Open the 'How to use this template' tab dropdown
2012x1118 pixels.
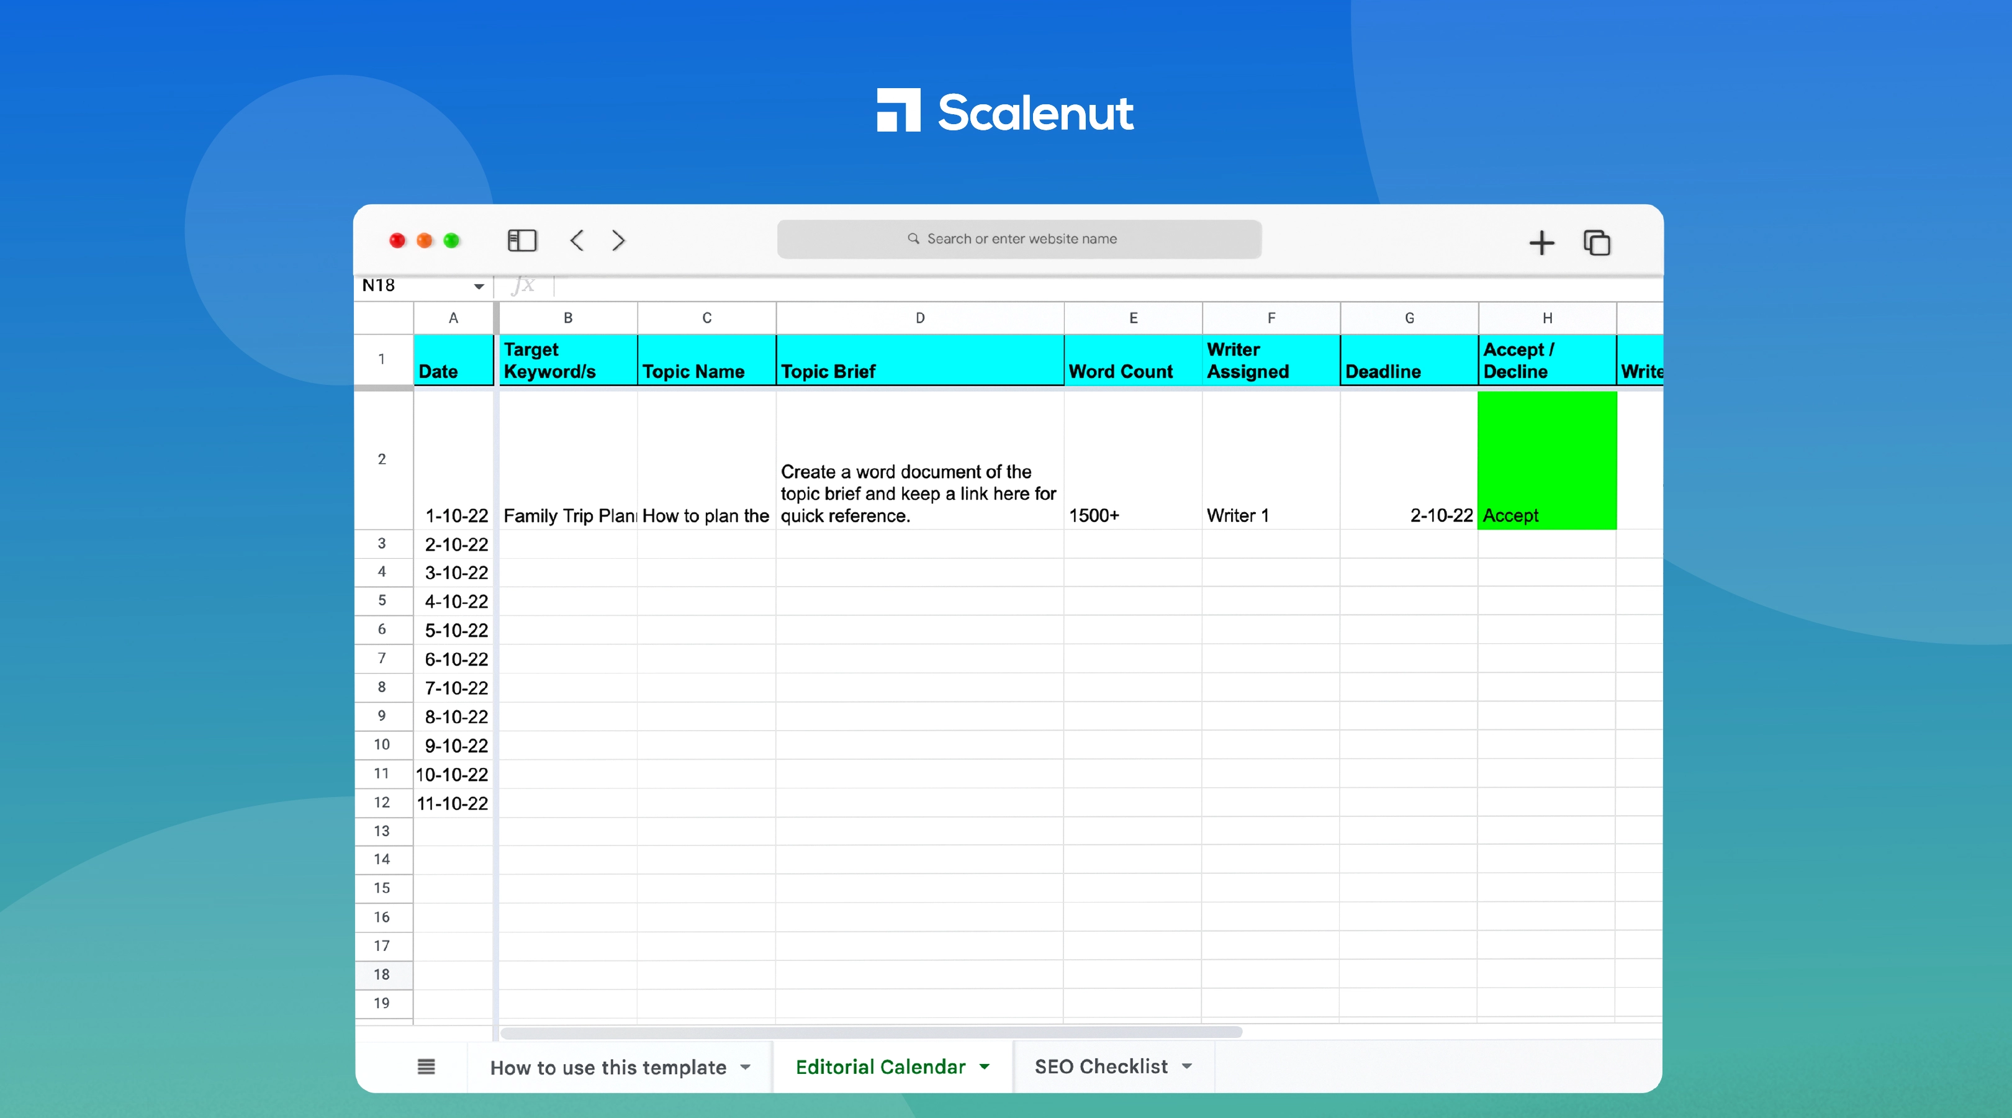coord(745,1067)
